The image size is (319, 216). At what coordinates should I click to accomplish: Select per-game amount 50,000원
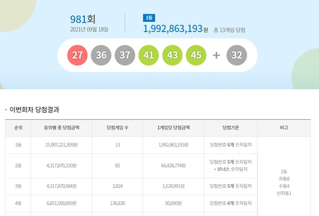[x=173, y=203]
